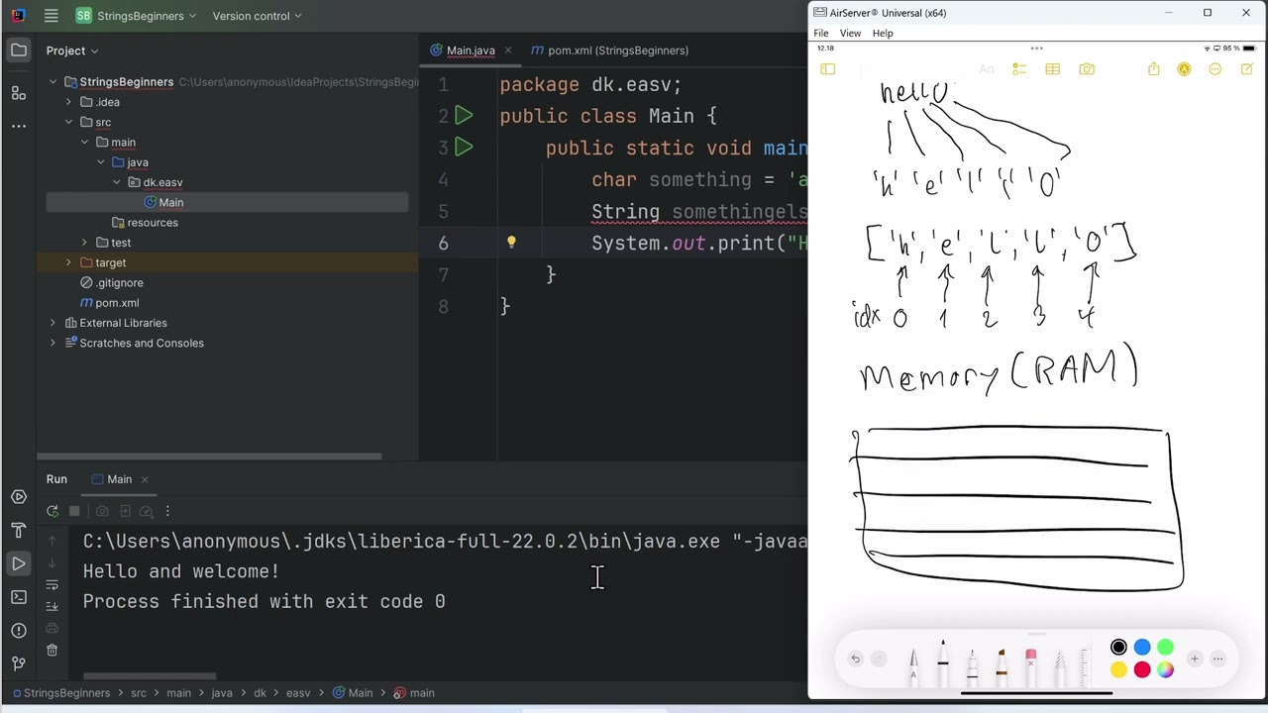Viewport: 1268px width, 713px height.
Task: Click the yellow lightbulb quick-fix icon
Action: [x=511, y=242]
